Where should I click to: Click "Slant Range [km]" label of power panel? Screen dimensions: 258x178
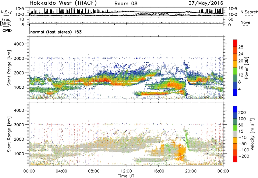tap(9, 68)
